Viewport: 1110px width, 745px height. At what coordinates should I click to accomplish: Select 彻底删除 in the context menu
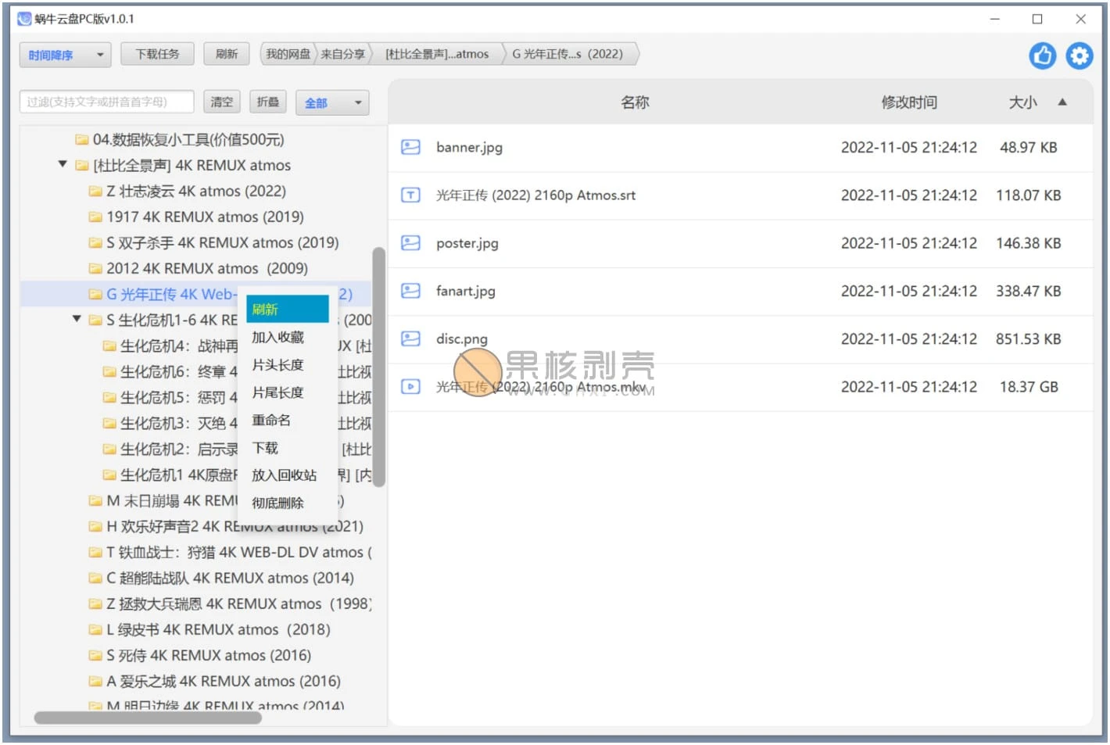pos(277,503)
